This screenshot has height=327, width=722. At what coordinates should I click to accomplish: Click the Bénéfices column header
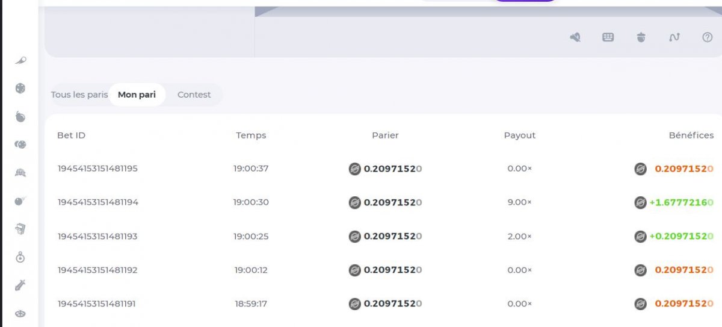(691, 135)
